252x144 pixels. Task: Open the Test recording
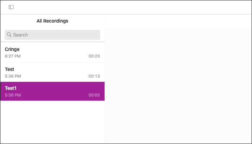click(52, 72)
